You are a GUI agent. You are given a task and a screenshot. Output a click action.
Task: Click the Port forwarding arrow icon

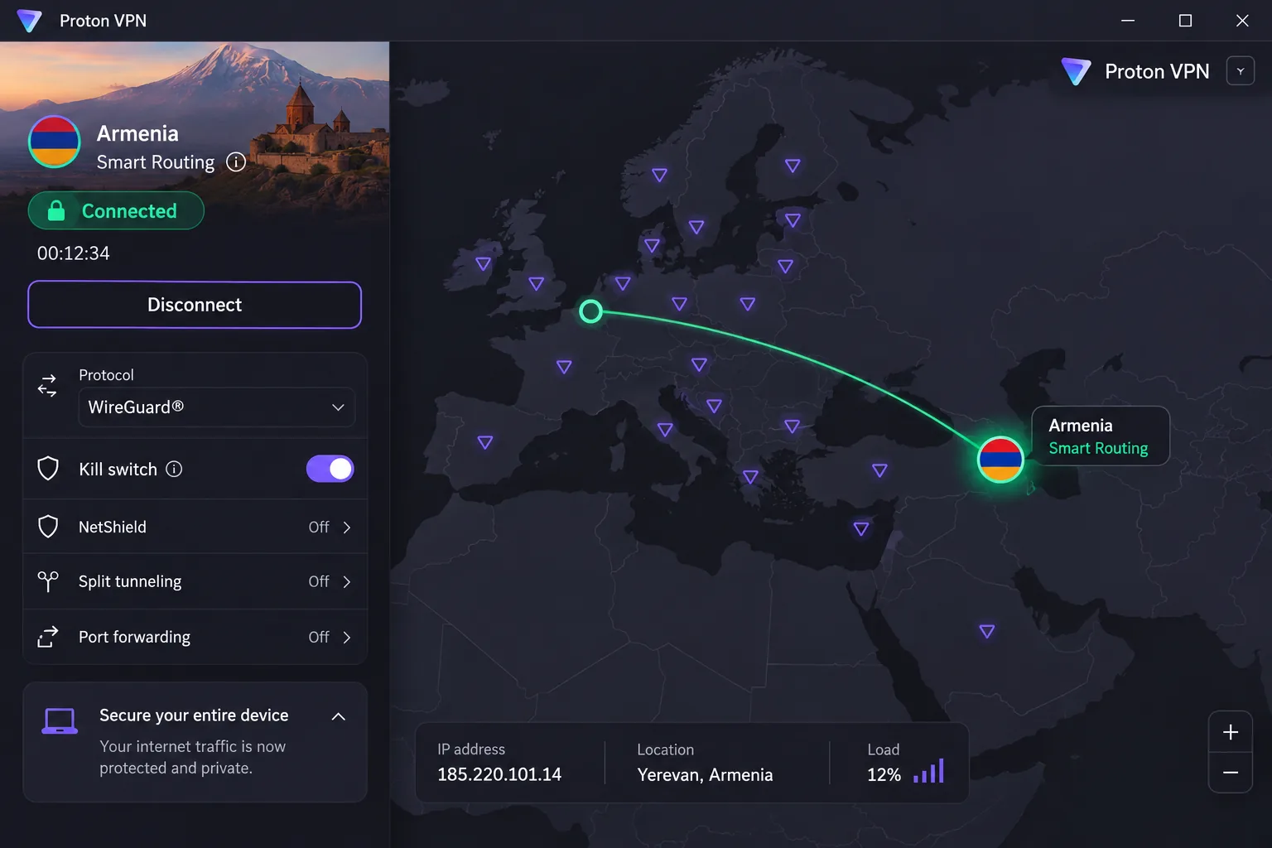pyautogui.click(x=48, y=637)
